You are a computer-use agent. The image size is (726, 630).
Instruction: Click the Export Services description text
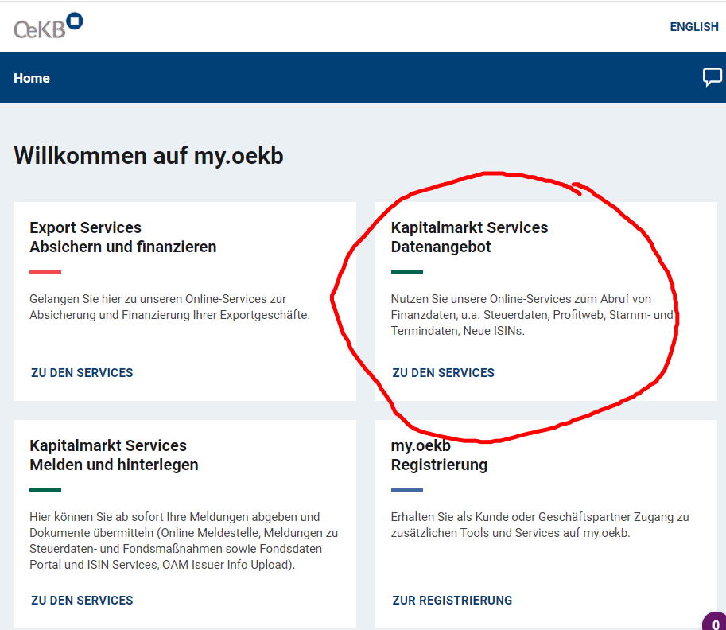click(x=169, y=307)
